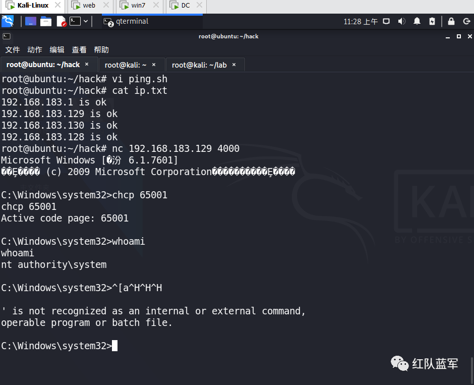474x385 pixels.
Task: Open the 动作 menu
Action: 35,49
